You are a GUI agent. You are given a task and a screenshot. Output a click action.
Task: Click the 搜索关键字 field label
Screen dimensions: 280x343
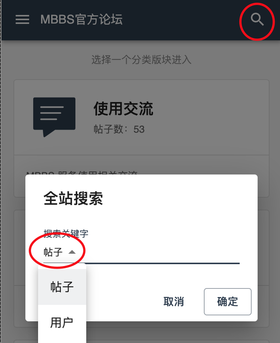coord(66,234)
